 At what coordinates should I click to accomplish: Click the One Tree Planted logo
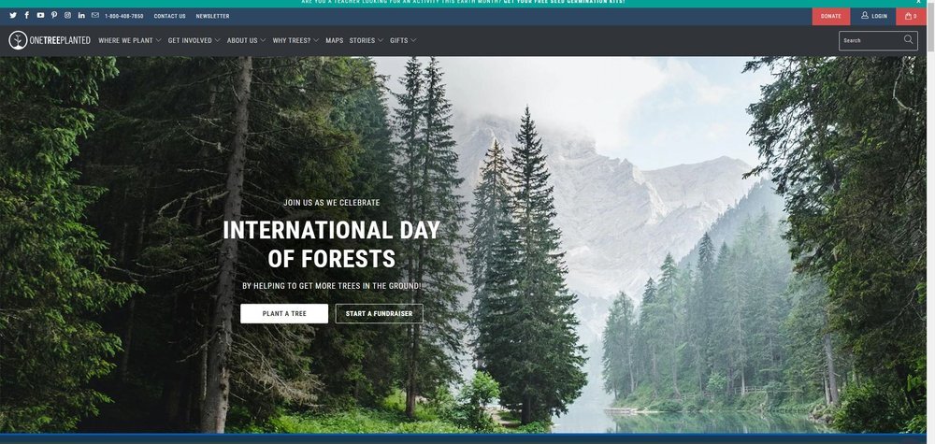50,40
